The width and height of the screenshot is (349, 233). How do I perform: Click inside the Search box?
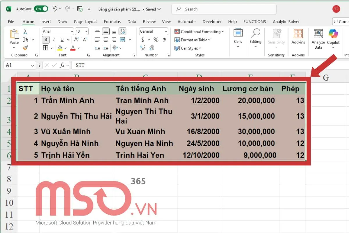point(224,9)
